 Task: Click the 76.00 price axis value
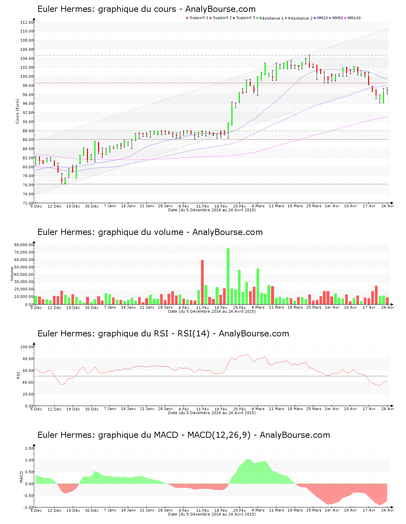pos(28,185)
